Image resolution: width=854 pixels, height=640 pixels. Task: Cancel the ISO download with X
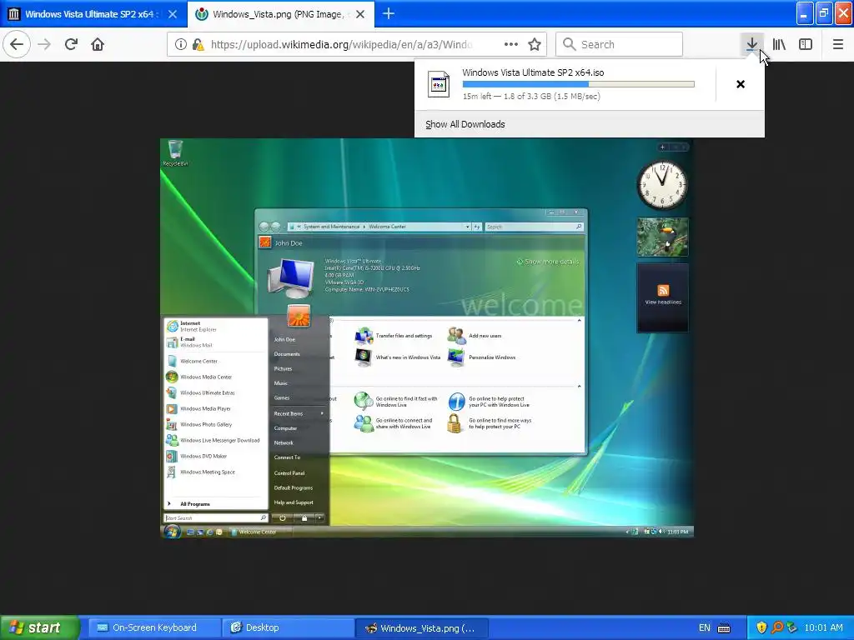click(x=741, y=84)
